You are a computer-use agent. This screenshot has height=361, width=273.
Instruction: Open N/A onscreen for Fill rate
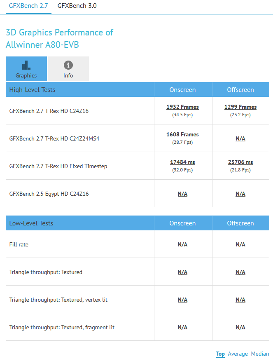click(x=182, y=244)
